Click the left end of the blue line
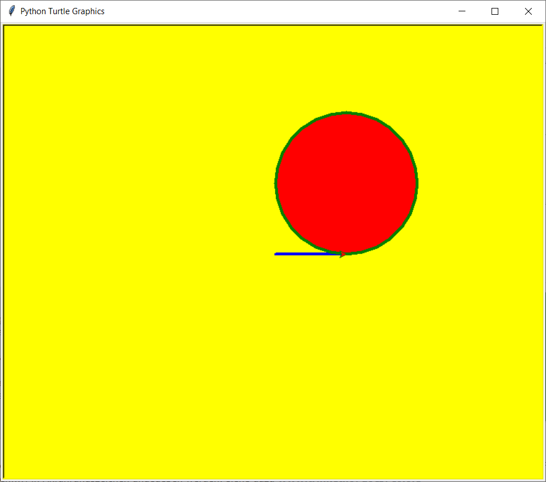The width and height of the screenshot is (546, 482). pyautogui.click(x=276, y=254)
